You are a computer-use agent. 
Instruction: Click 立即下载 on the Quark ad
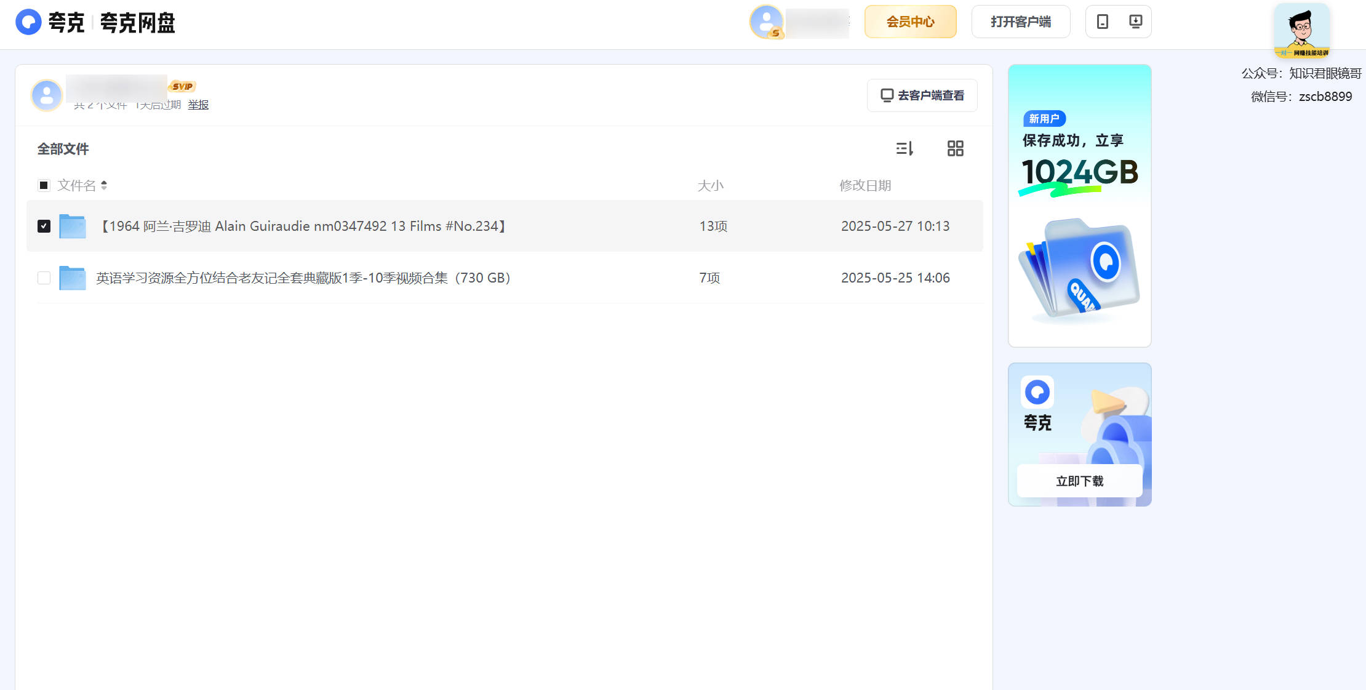coord(1079,481)
